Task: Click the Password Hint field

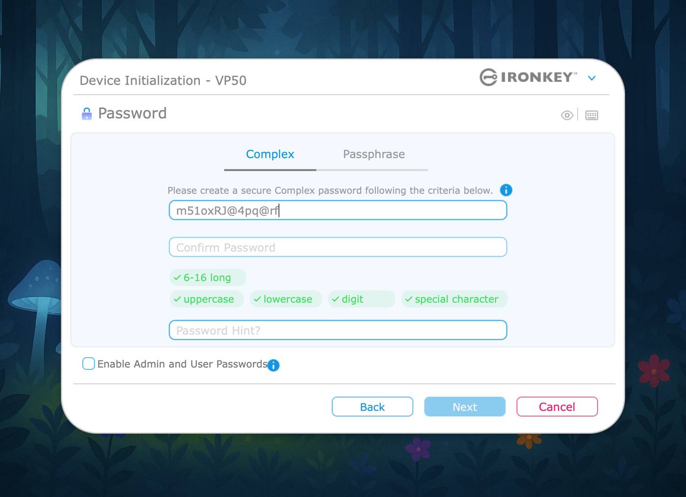Action: click(338, 330)
